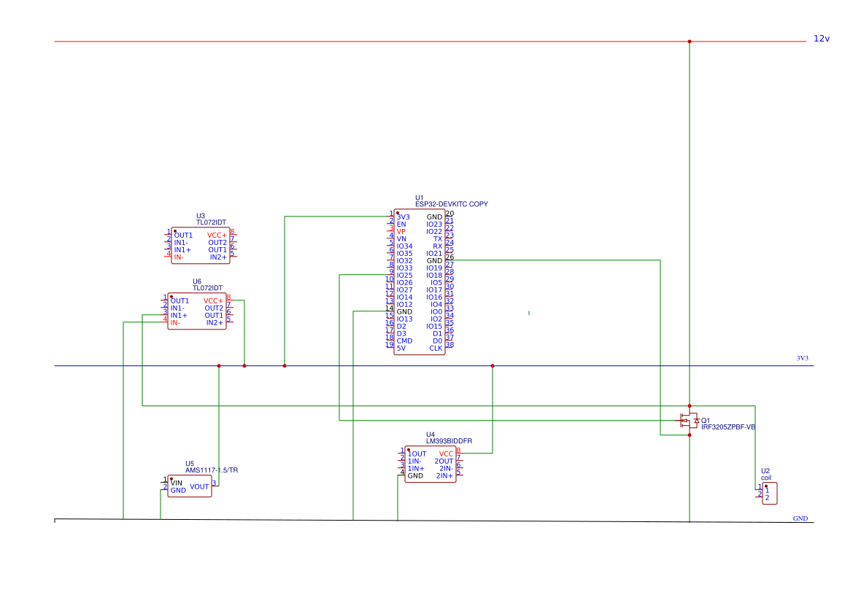Click the GND rail net label
The height and width of the screenshot is (603, 853).
coord(800,518)
